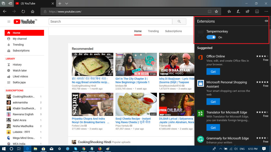Switch to Subscriptions tab
This screenshot has width=271, height=152.
(173, 31)
